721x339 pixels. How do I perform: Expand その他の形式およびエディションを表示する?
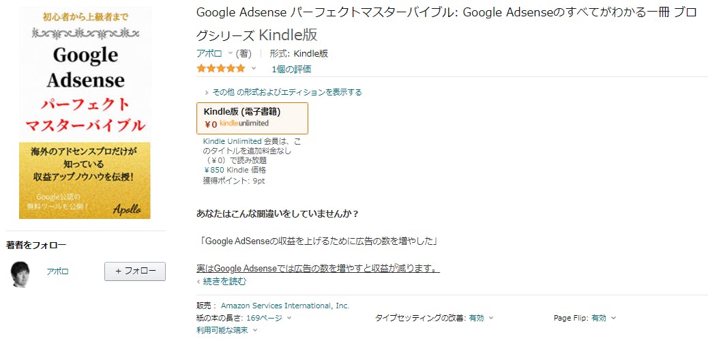[x=283, y=92]
